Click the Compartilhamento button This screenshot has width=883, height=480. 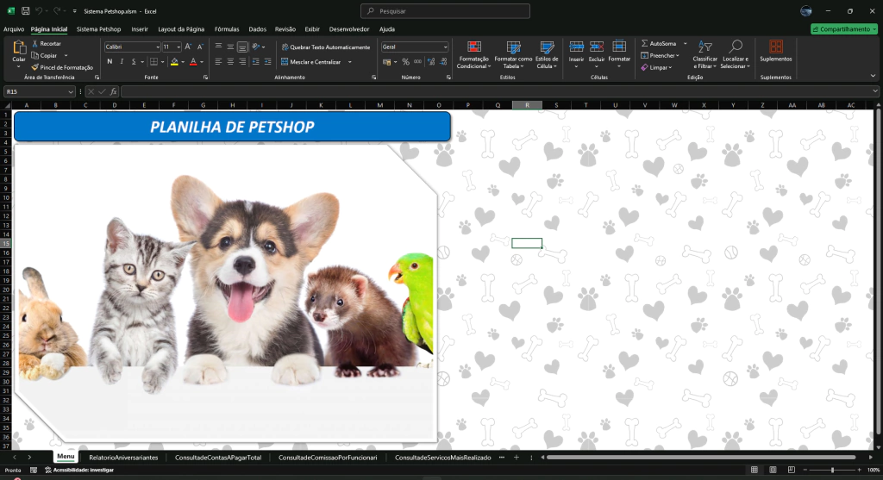(x=842, y=28)
